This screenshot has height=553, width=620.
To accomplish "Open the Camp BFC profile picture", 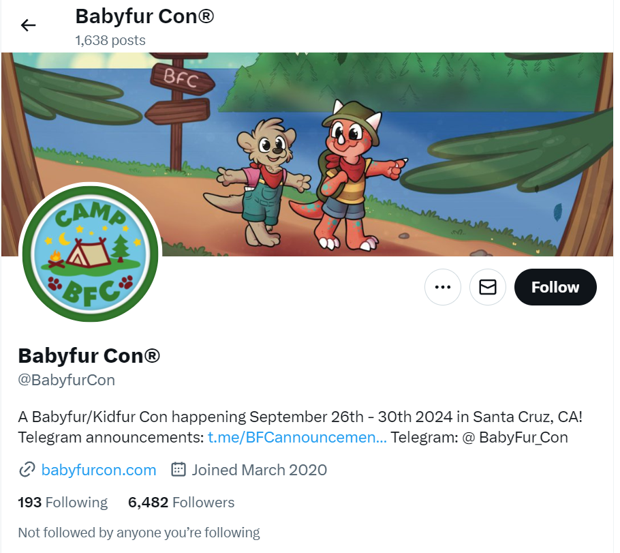I will pos(90,254).
